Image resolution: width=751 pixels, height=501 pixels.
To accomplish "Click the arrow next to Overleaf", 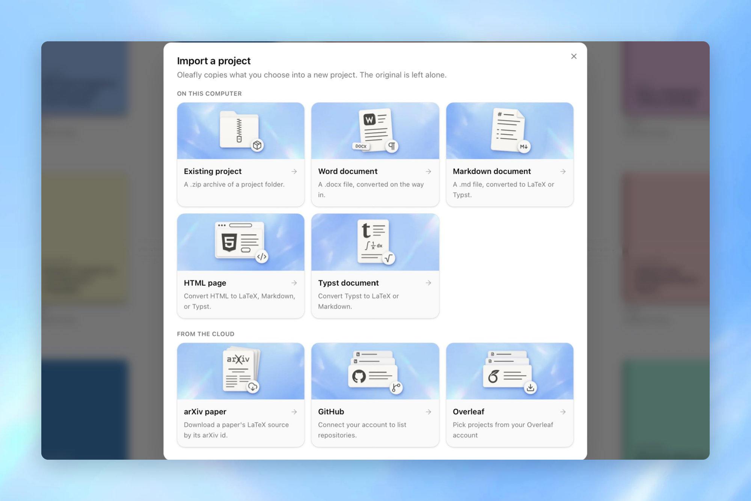I will (x=563, y=412).
